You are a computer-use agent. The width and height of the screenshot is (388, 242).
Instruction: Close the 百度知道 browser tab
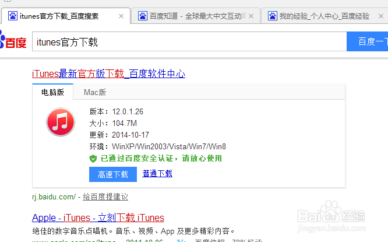point(251,16)
